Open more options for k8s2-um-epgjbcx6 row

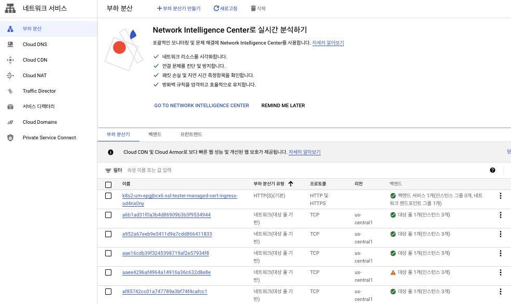501,196
